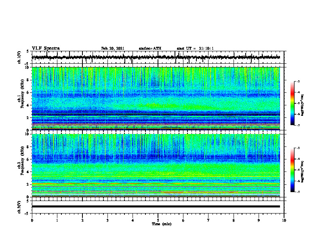This screenshot has width=320, height=247.
Task: Click the ch.1 color bar log(PSD) unit label
Action: coord(303,105)
